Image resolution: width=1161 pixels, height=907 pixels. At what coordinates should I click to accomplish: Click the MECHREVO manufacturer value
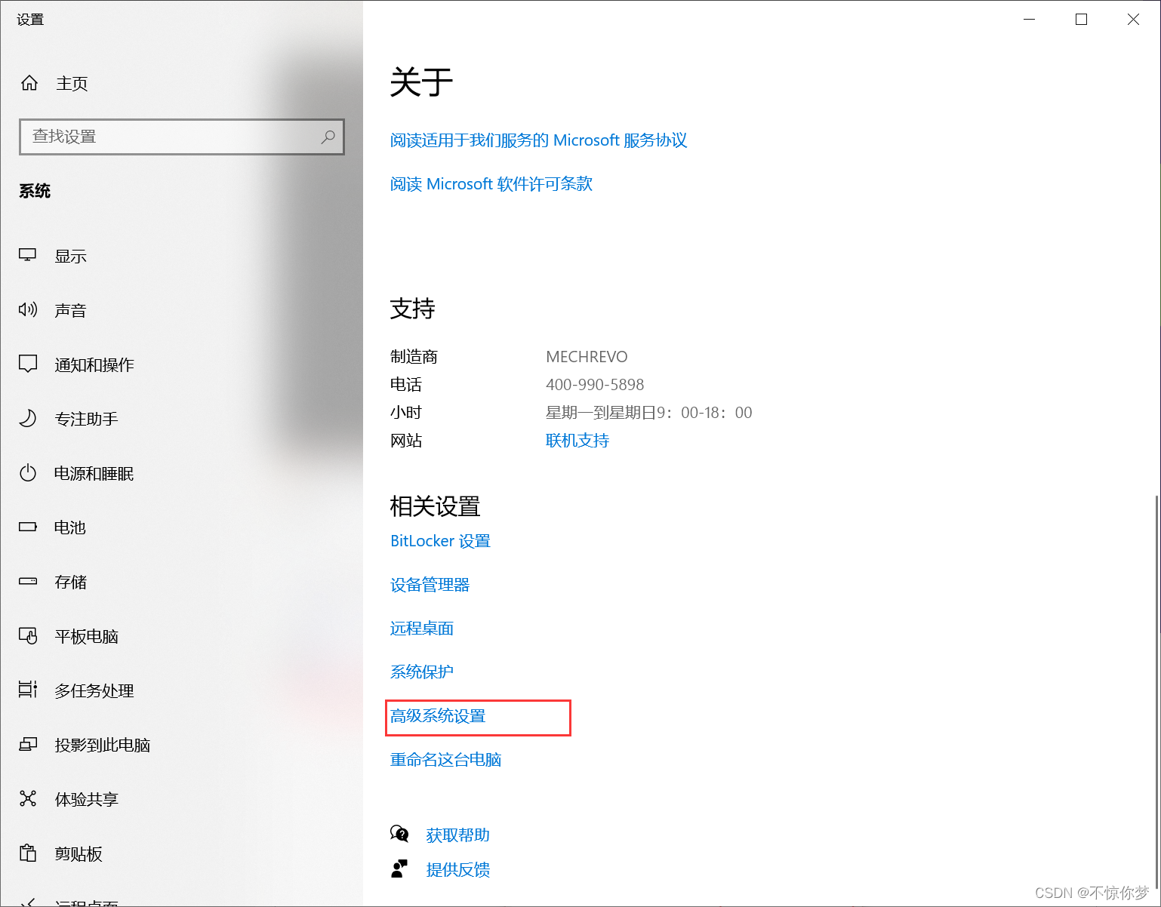click(x=587, y=357)
